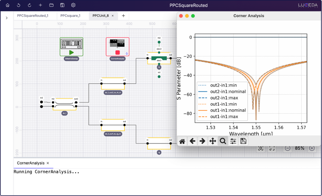322x196 pixels.
Task: Activate the Pan tool in plot toolbar
Action: coord(213,141)
